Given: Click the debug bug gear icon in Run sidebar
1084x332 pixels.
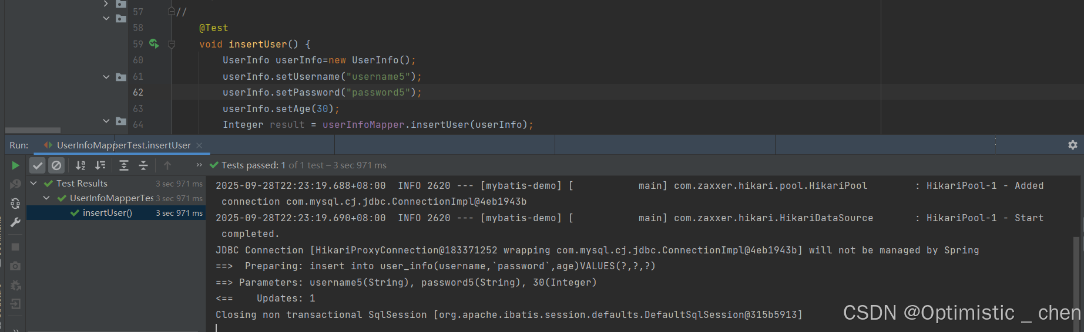Looking at the screenshot, I should coord(15,285).
